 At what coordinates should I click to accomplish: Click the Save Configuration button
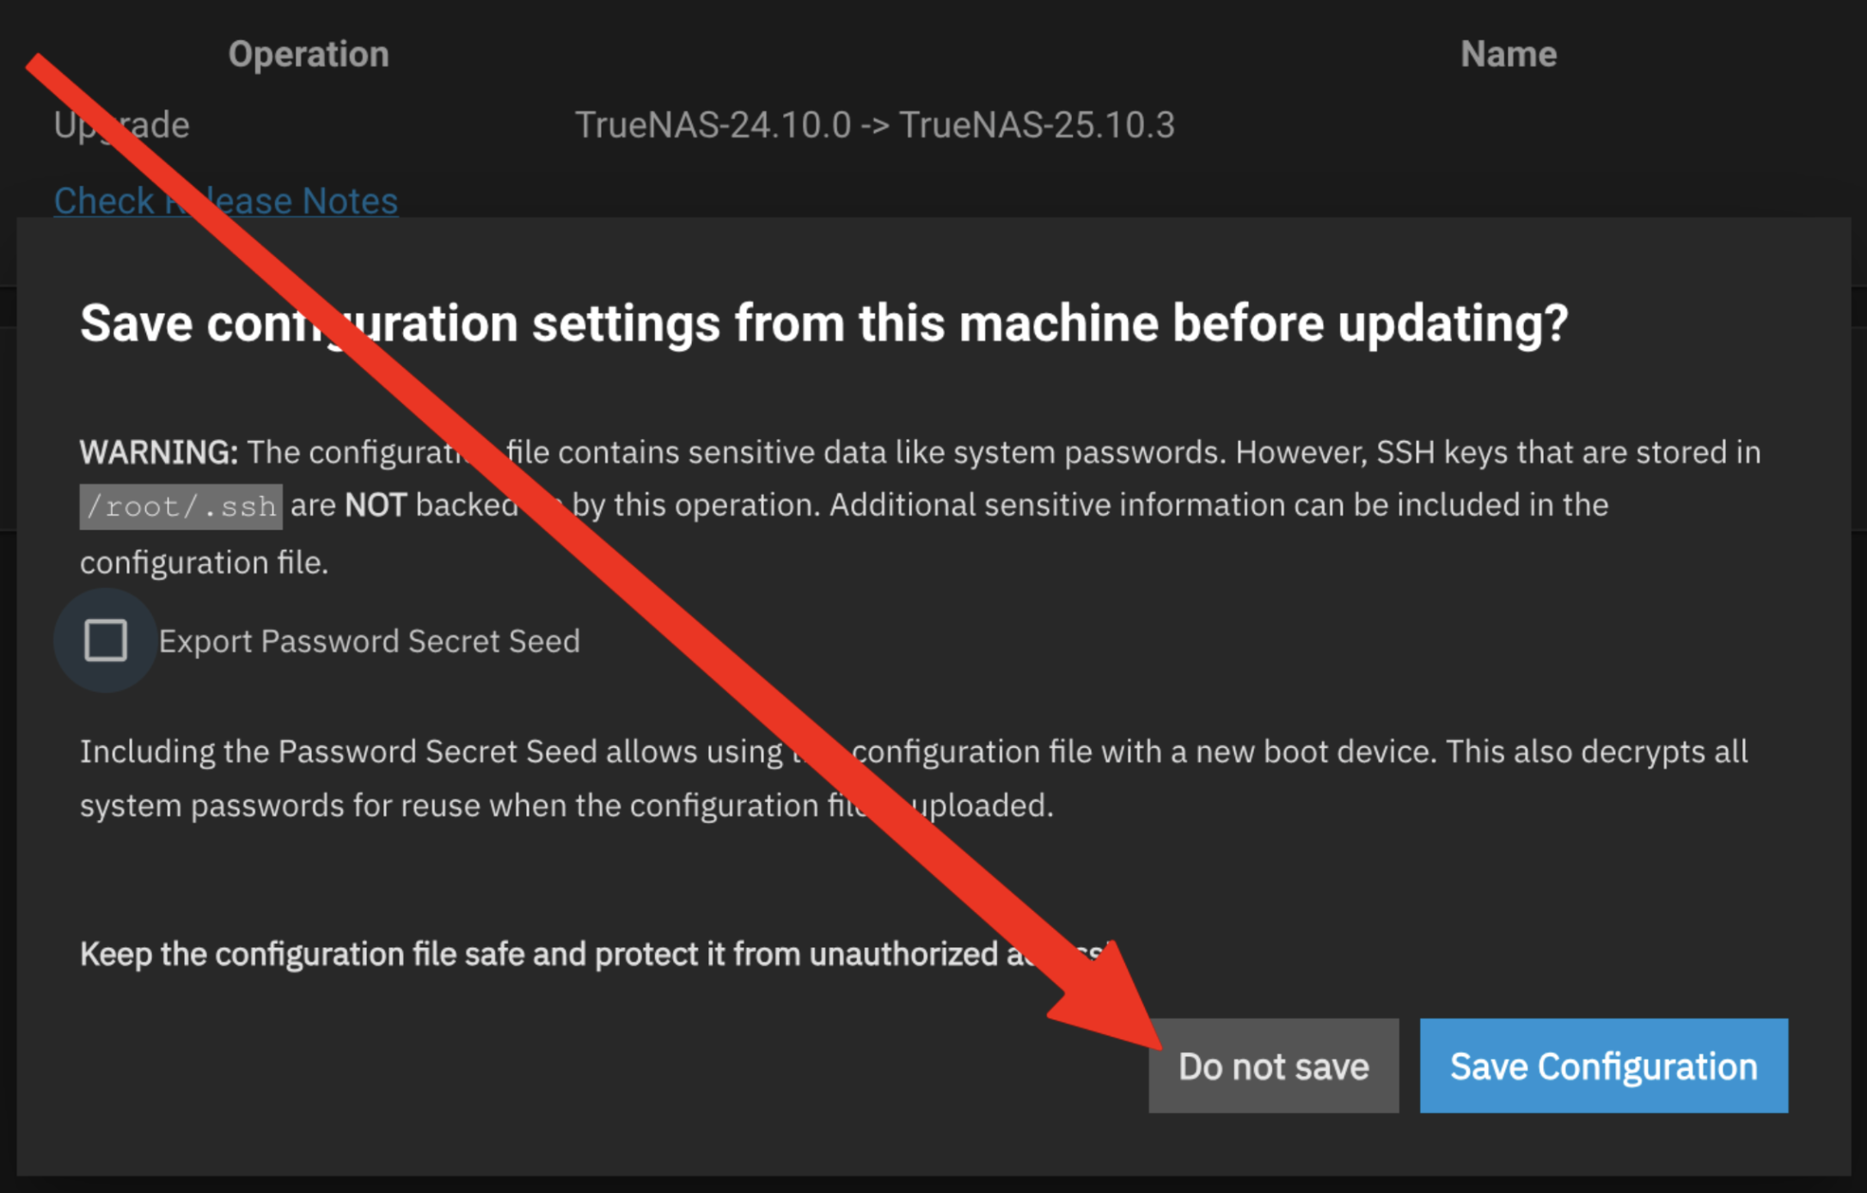point(1603,1066)
